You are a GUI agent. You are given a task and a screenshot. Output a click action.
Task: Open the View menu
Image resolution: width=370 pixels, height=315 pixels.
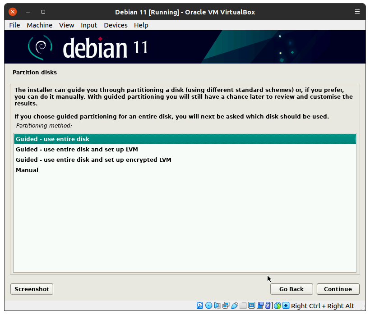click(x=66, y=25)
